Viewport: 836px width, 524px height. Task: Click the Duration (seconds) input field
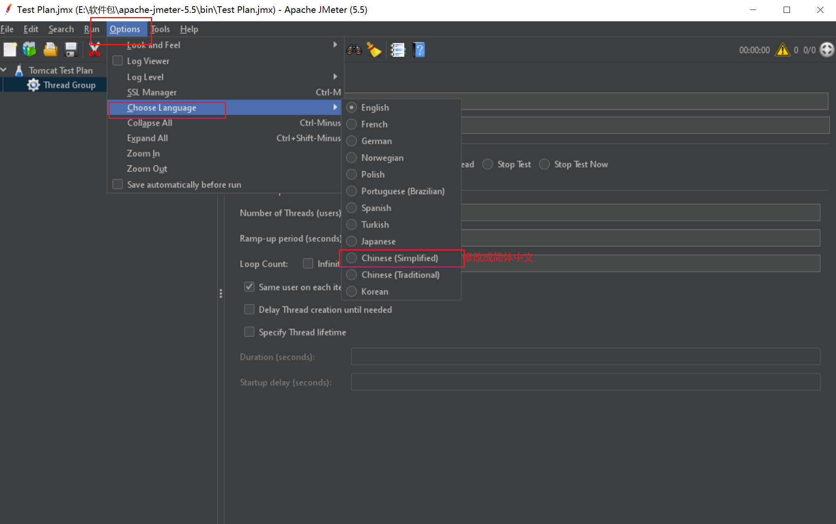pyautogui.click(x=585, y=357)
